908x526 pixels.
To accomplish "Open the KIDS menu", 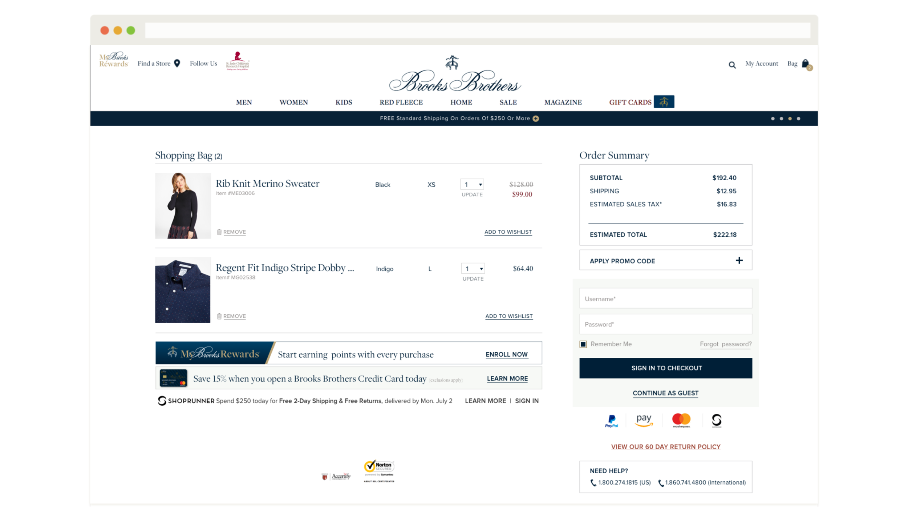I will (x=344, y=103).
